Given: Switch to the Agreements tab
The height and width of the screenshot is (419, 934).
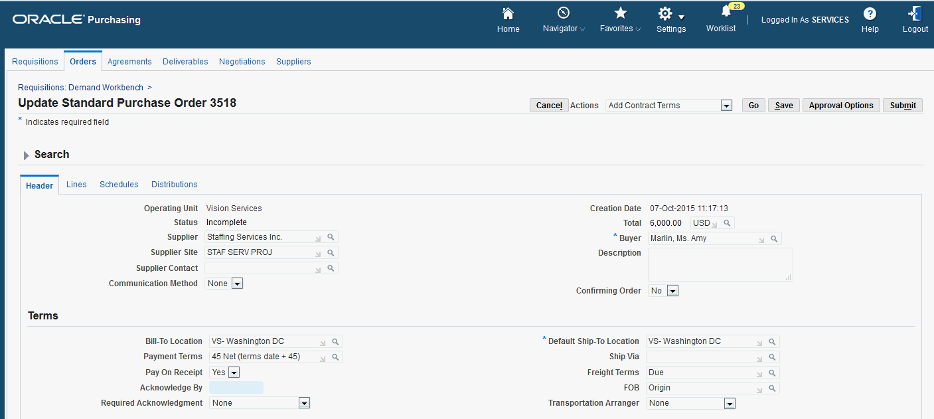Looking at the screenshot, I should tap(129, 61).
